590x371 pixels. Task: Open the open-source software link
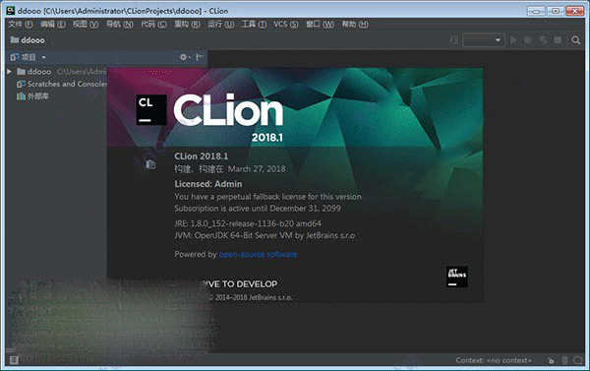pos(258,254)
